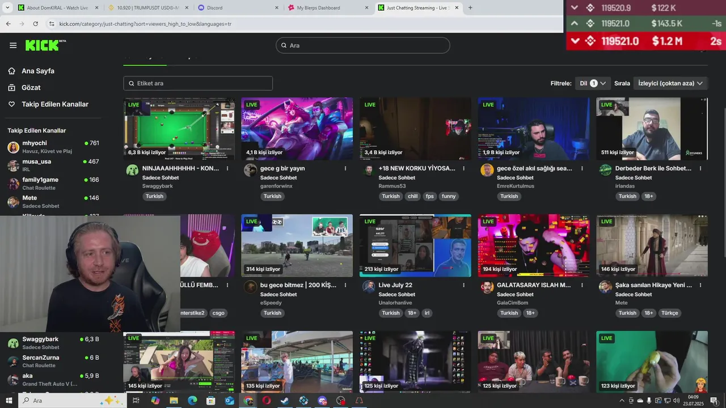This screenshot has width=726, height=408.
Task: Click Swaggybark channel avatar in stream grid
Action: (x=132, y=170)
